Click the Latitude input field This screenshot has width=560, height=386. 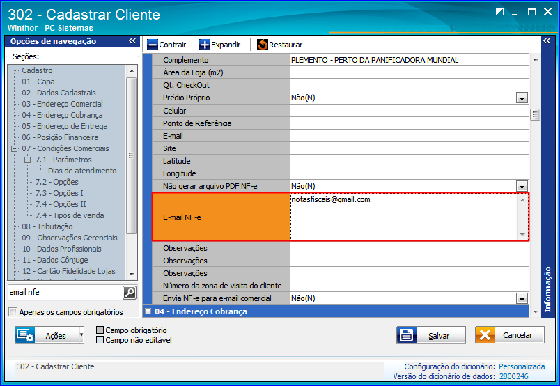[x=410, y=161]
